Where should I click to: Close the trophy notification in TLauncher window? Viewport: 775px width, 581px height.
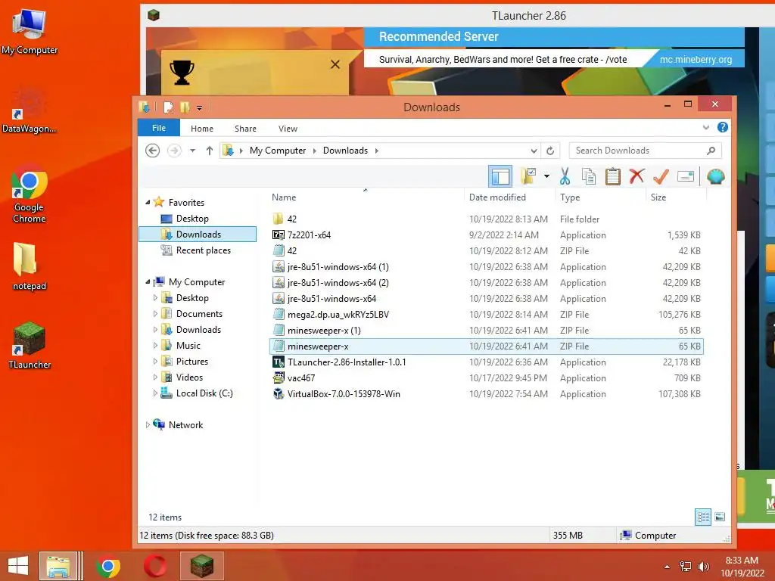(335, 64)
